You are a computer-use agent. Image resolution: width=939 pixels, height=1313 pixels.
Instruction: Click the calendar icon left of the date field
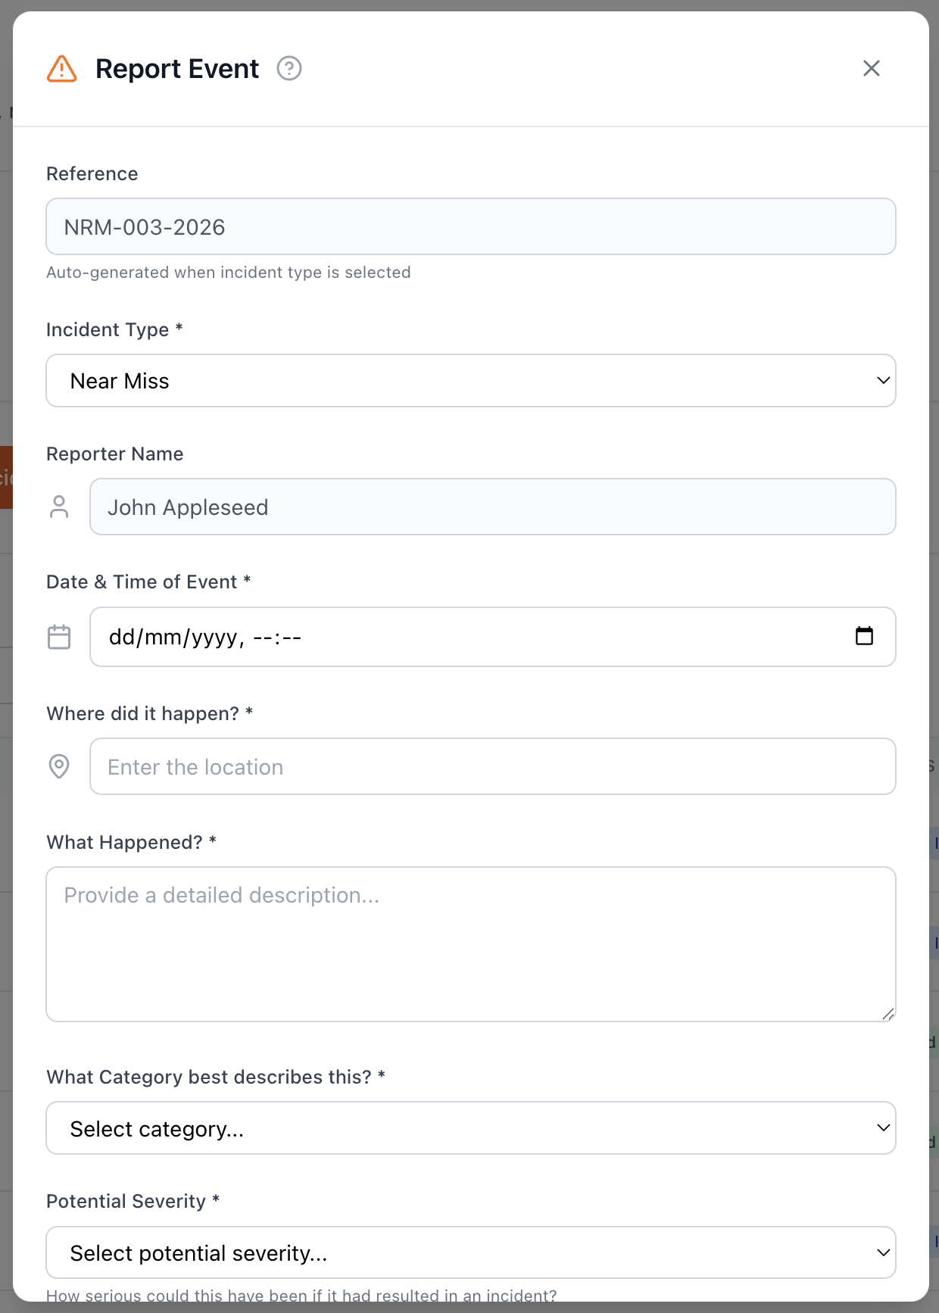click(x=59, y=637)
